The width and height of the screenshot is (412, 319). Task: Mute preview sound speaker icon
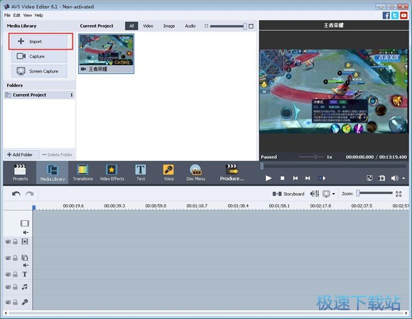(x=394, y=178)
